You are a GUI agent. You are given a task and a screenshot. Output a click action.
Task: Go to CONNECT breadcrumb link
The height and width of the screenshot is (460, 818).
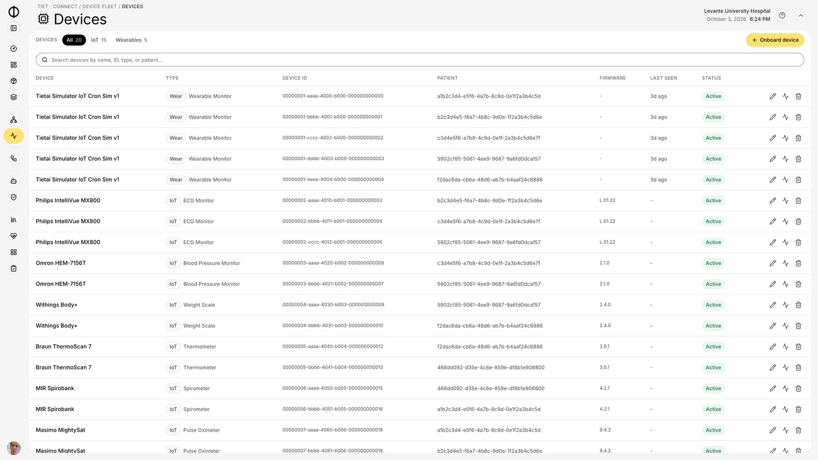(65, 7)
